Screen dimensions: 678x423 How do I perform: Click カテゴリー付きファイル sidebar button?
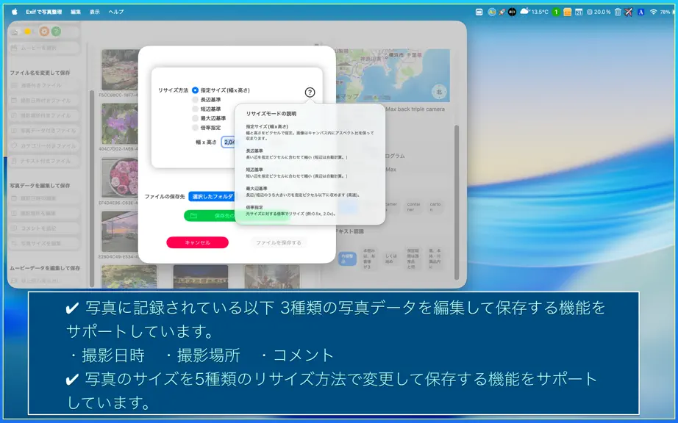coord(44,146)
